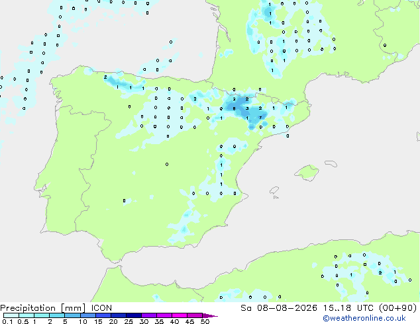Click the '10' legend scale label
420x324 pixels.
coord(83,321)
